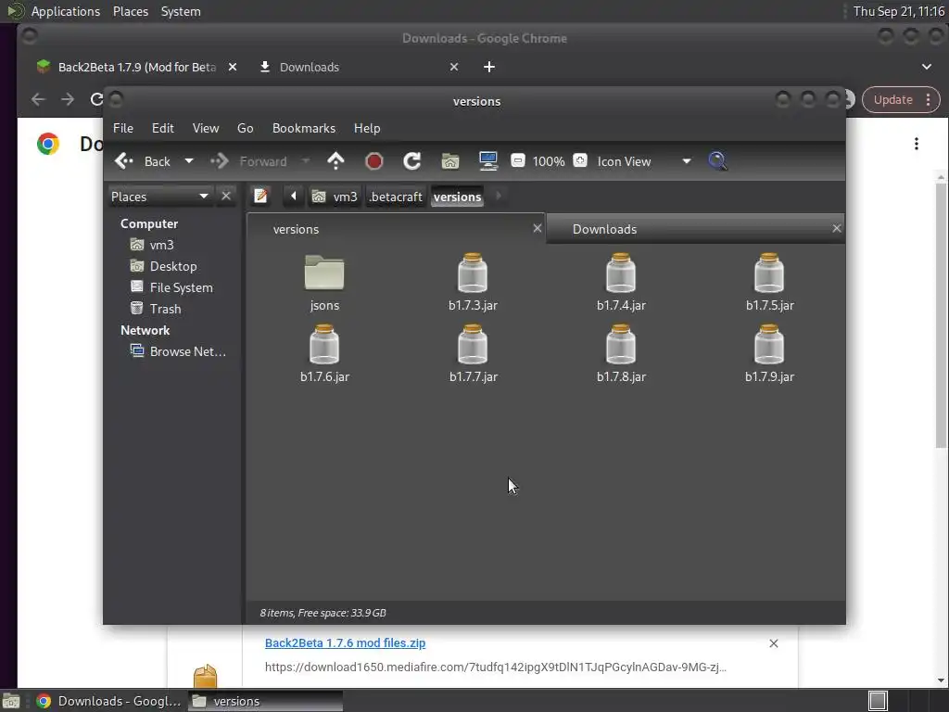The width and height of the screenshot is (949, 712).
Task: Select Browse Network in the sidebar
Action: 187,351
